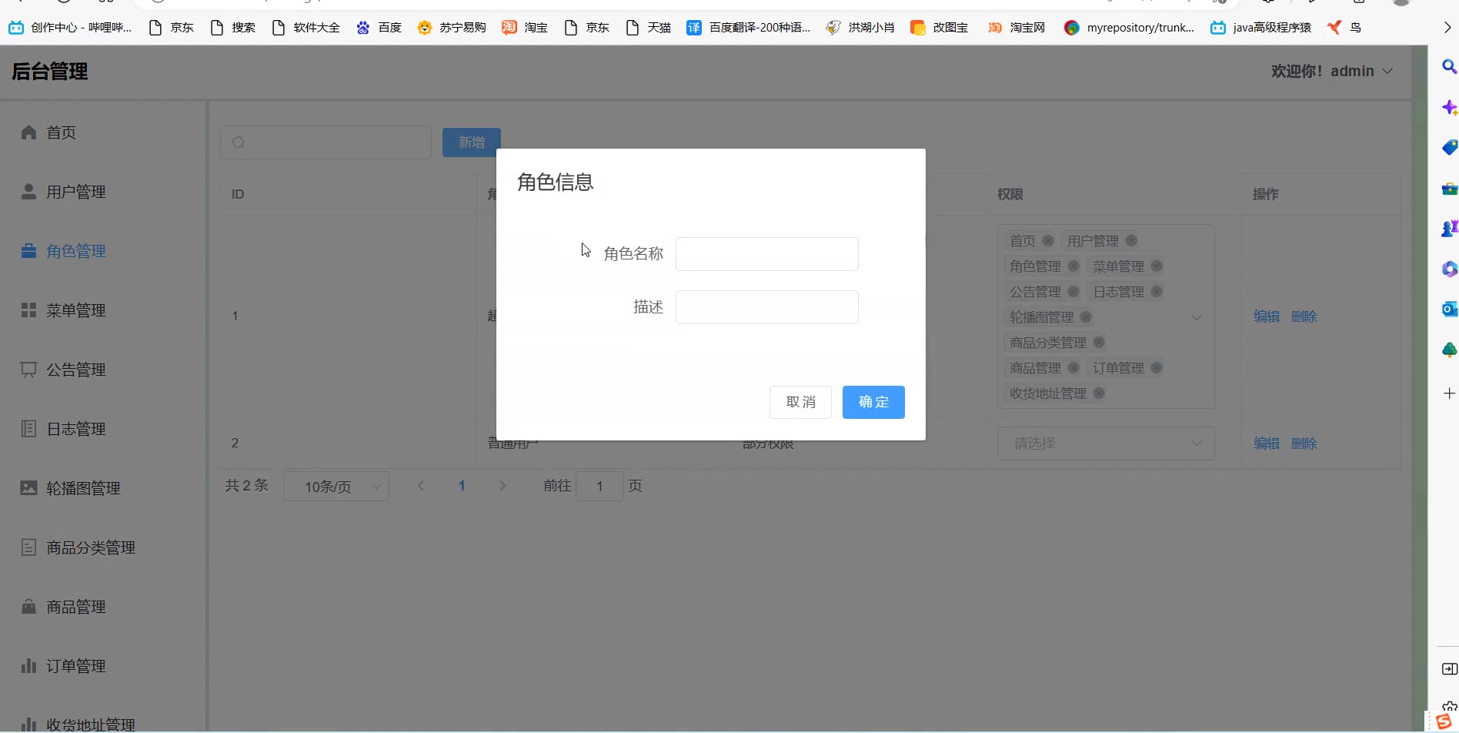Click the 角色名称 input field

tap(767, 254)
